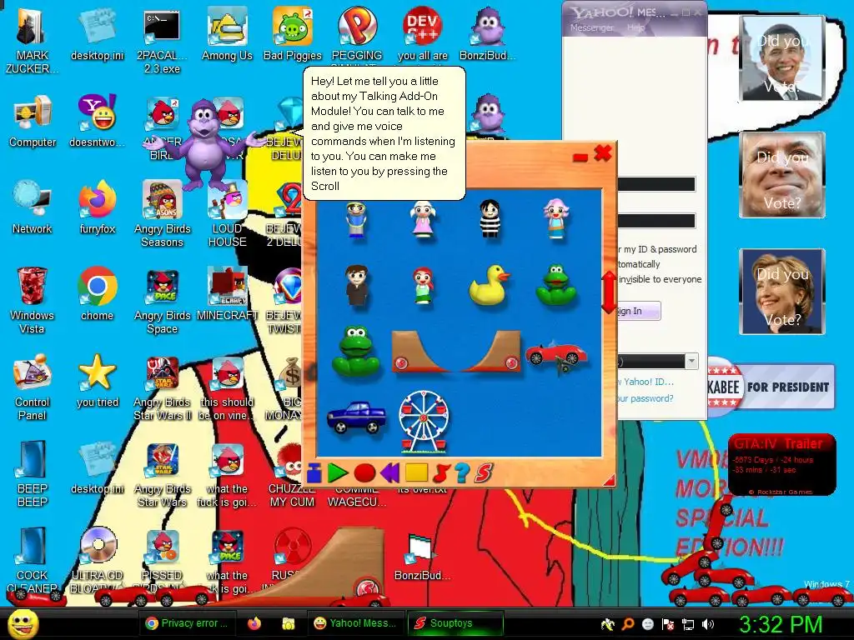Pick the yellow rubber duck toy
The image size is (854, 640).
489,285
